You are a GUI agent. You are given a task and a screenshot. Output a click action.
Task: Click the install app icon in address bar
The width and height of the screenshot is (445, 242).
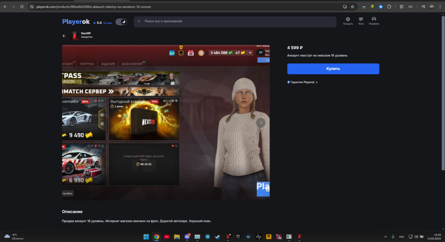click(345, 7)
